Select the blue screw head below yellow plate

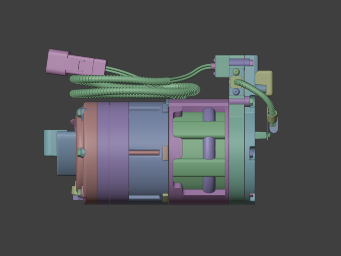point(236,91)
